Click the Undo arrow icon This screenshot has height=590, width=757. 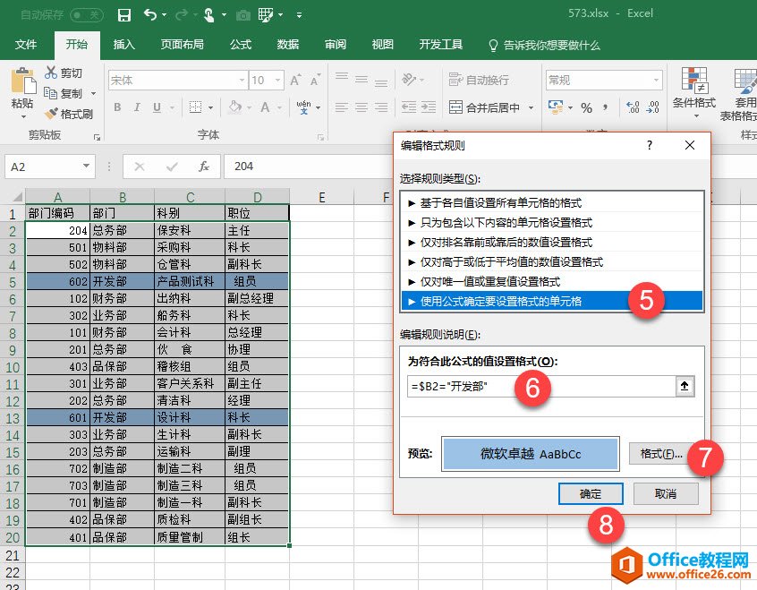point(149,15)
